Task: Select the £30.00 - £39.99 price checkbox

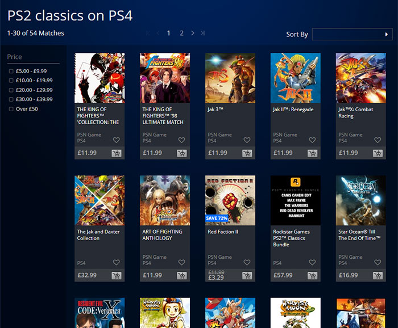Action: pyautogui.click(x=11, y=99)
